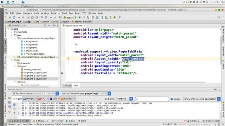Open the Emulator fedora device dropdown

tap(57, 93)
